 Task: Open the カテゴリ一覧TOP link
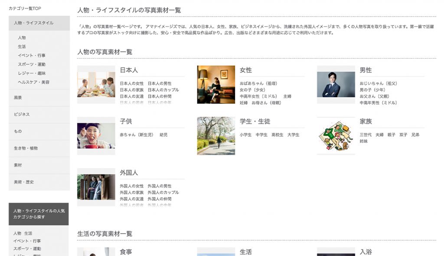point(25,9)
